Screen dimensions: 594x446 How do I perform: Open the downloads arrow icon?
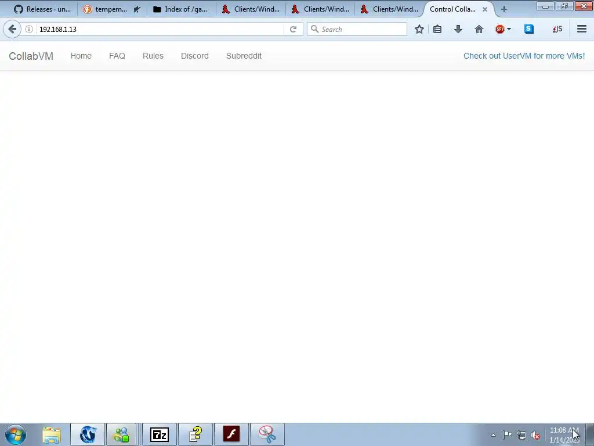pos(458,29)
